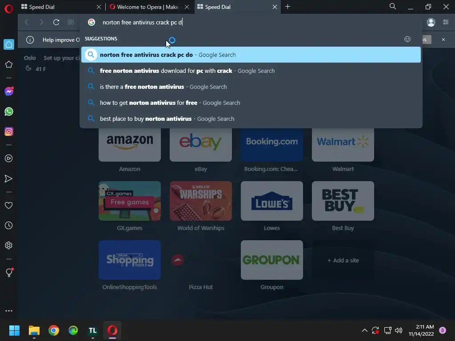Open the Opera main menu logo
This screenshot has width=455, height=341.
(9, 9)
